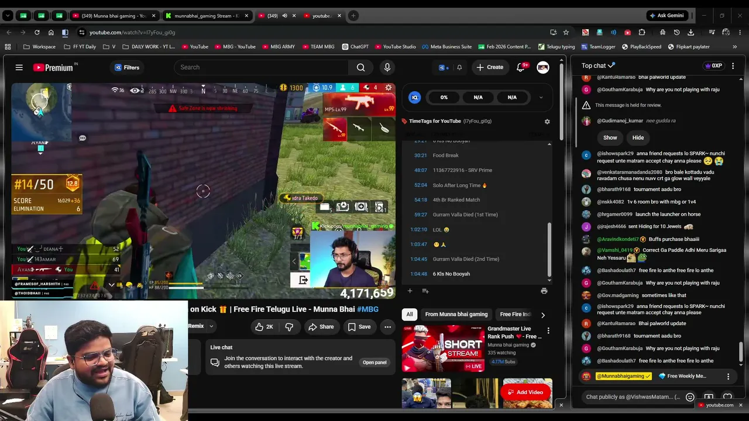Open the ChatGPT bookmark

click(355, 47)
